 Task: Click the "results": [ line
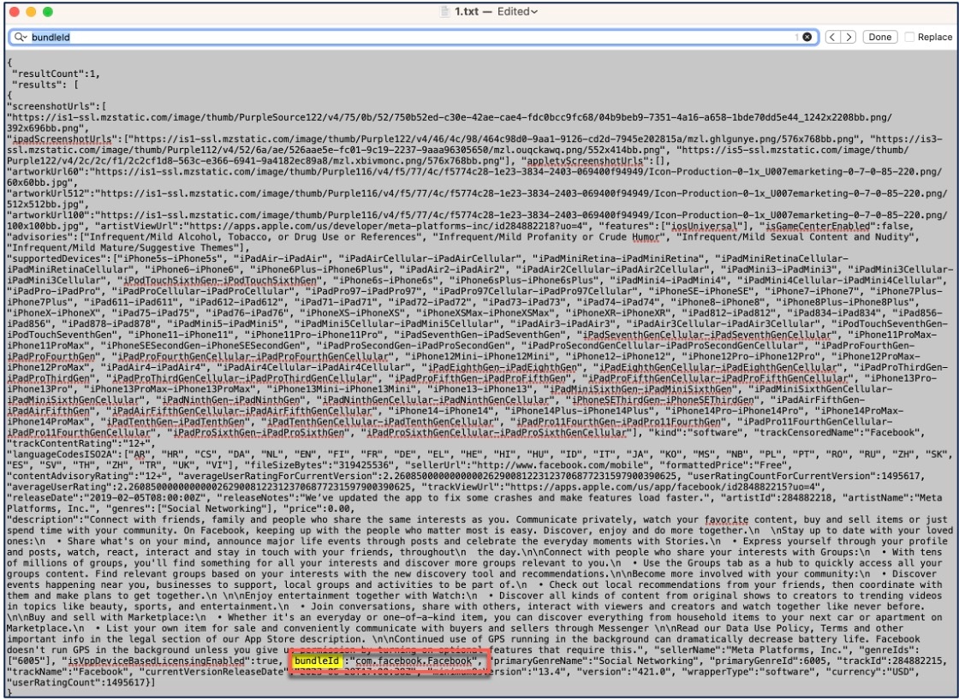[x=45, y=85]
